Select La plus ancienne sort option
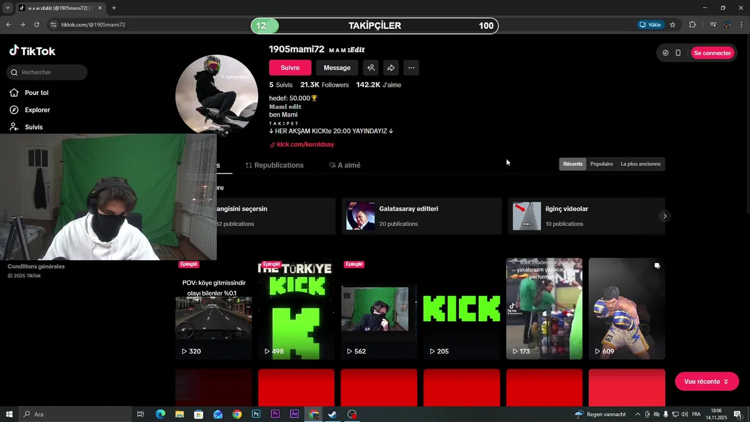The width and height of the screenshot is (750, 422). [x=640, y=164]
